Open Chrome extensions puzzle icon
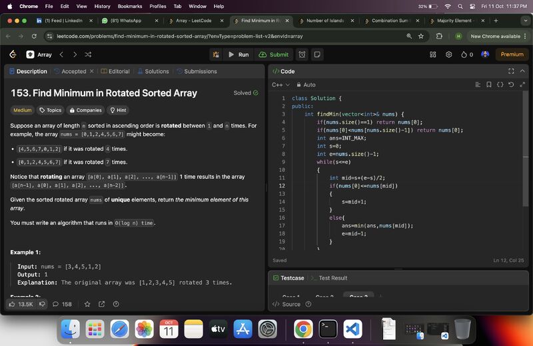This screenshot has width=533, height=346. pos(439,36)
